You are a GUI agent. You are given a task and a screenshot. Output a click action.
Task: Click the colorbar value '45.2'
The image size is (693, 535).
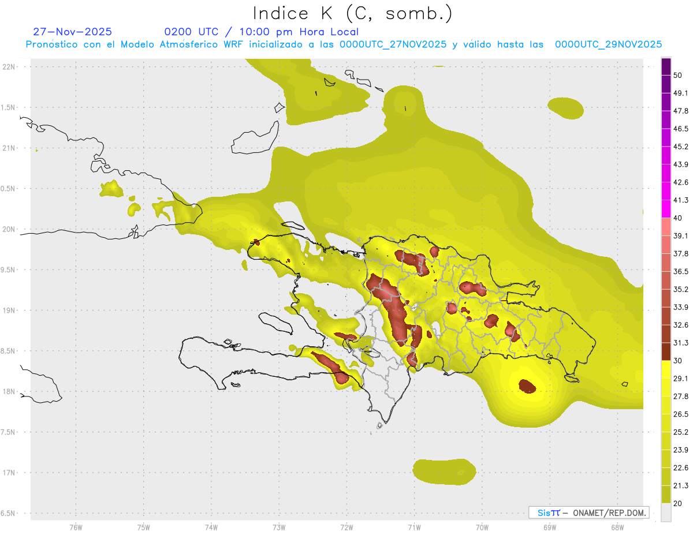tap(681, 147)
